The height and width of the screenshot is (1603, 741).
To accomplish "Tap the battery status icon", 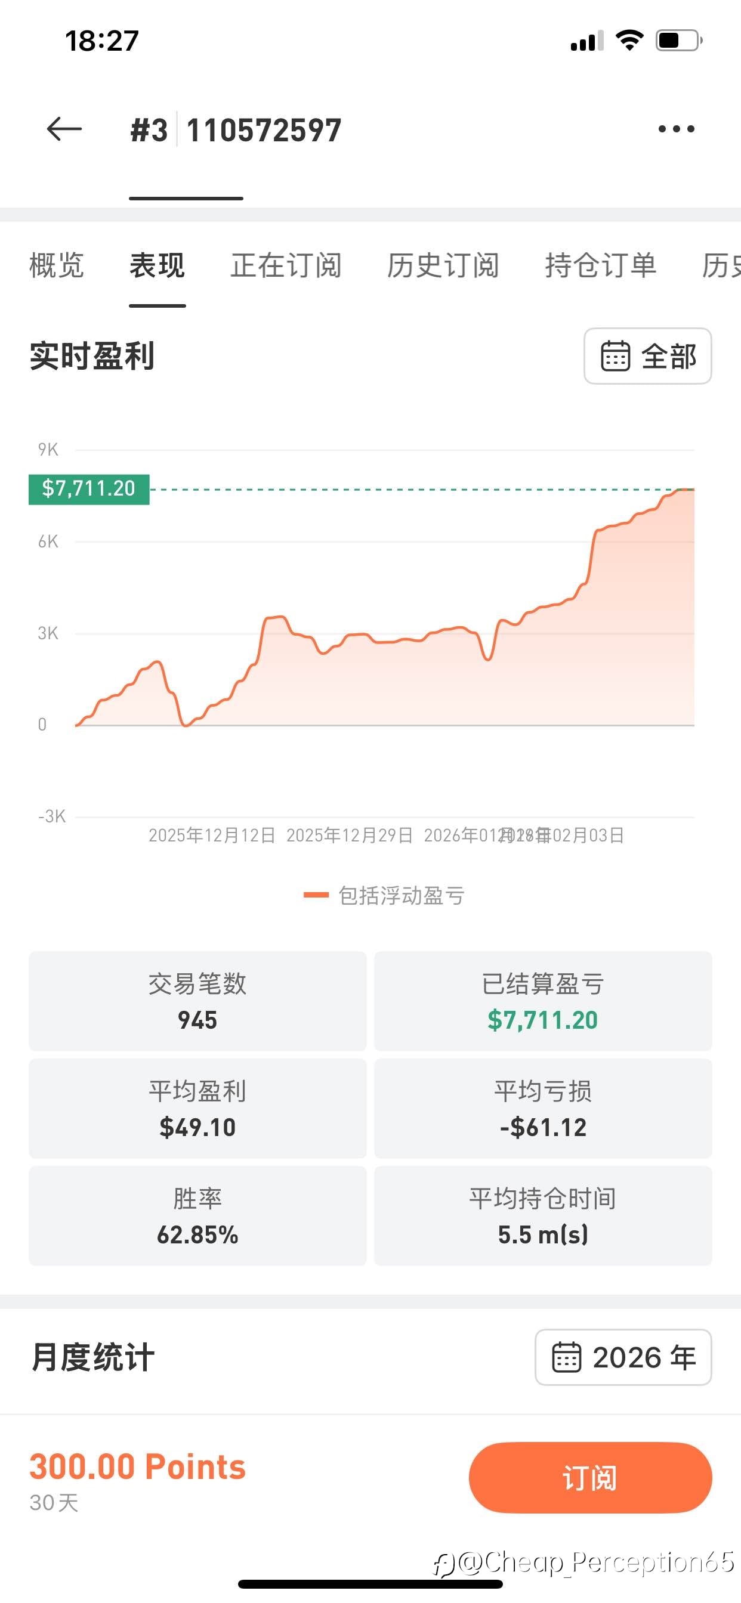I will pyautogui.click(x=678, y=41).
